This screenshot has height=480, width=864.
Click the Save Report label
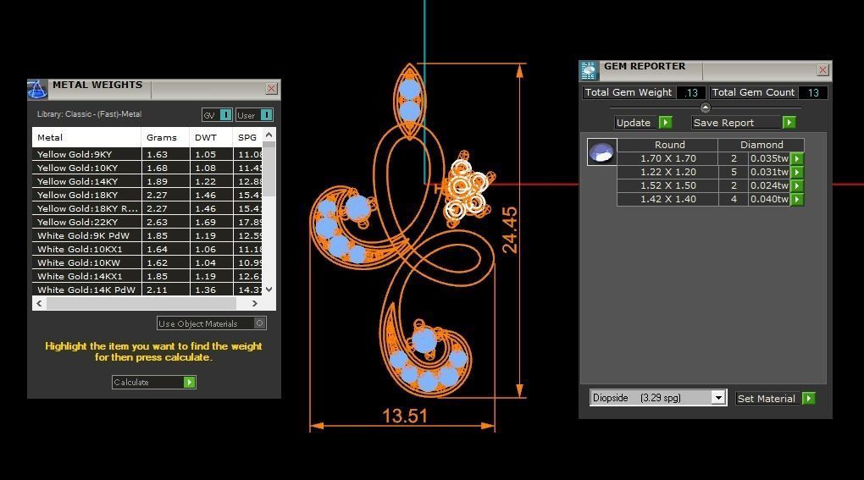[x=723, y=123]
